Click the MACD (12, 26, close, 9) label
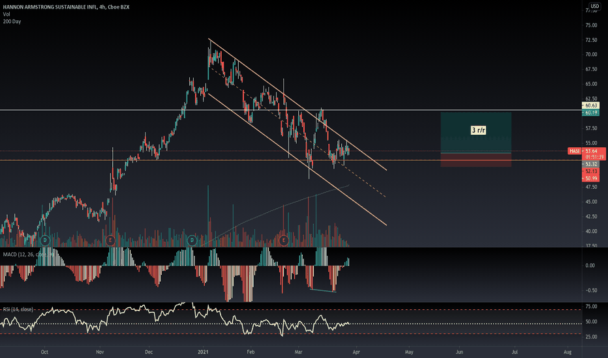608x358 pixels. (28, 255)
